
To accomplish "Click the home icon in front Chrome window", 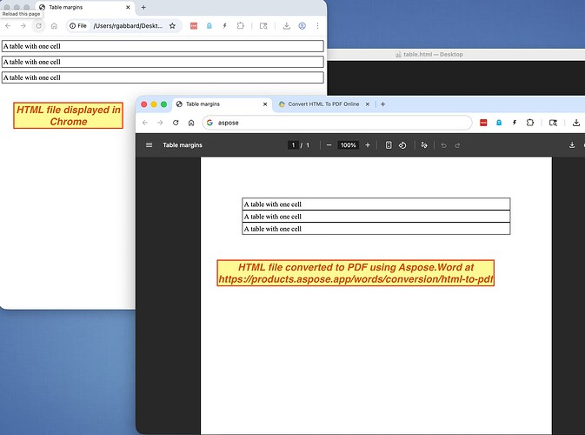I will [191, 123].
